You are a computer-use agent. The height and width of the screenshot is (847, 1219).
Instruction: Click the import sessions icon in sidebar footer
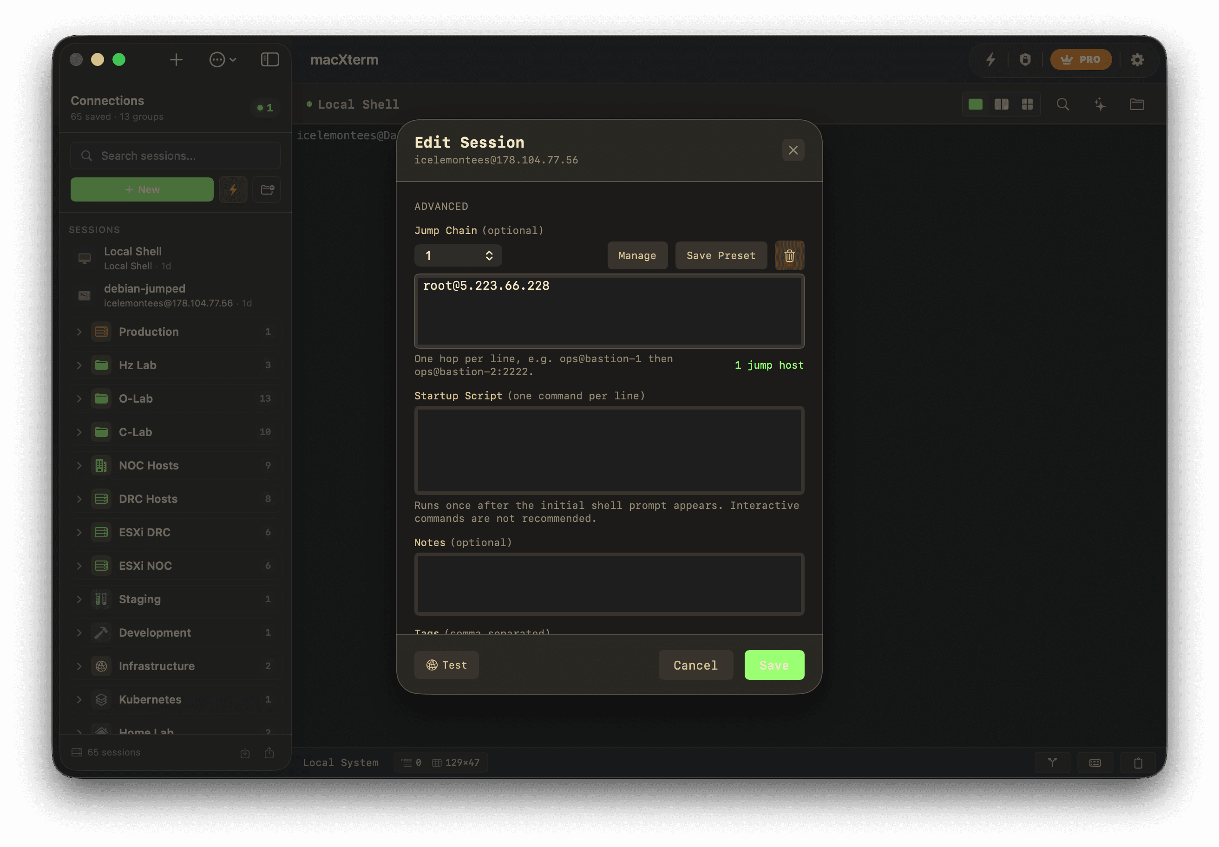[x=245, y=753]
